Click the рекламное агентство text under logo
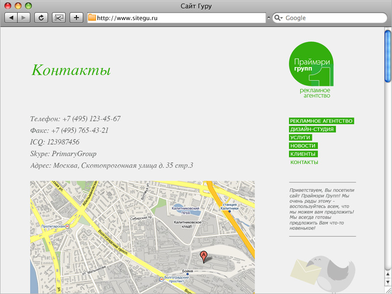The image size is (392, 294). [x=315, y=93]
